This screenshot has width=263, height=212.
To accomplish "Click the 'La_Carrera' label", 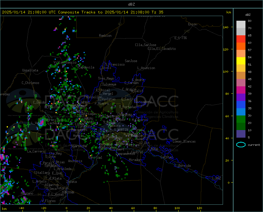I will click(36, 151).
